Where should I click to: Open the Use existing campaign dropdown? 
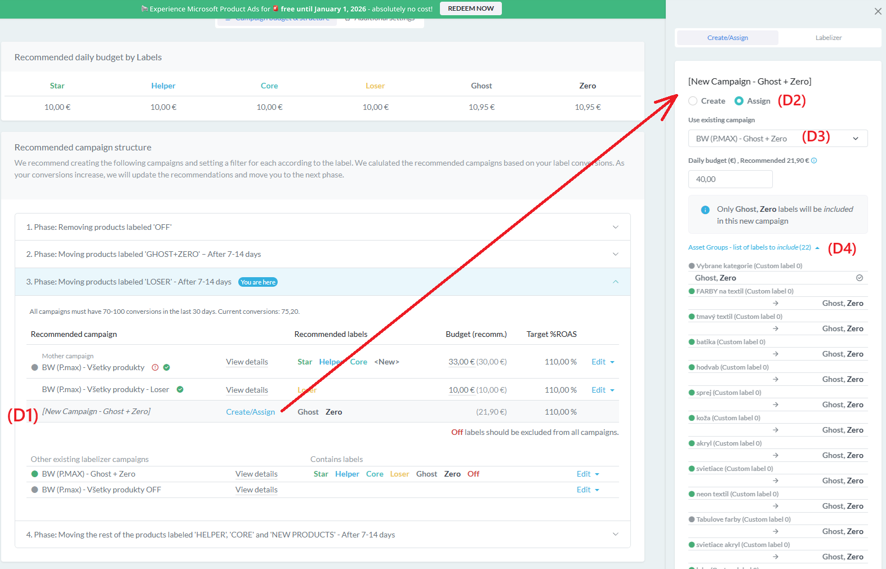[777, 139]
